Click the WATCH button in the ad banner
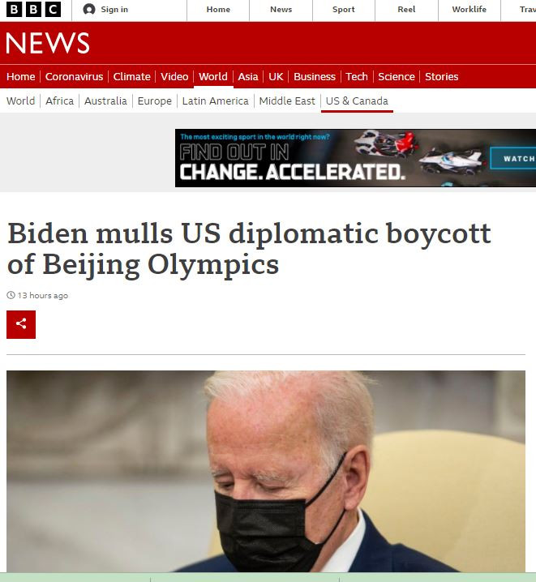The height and width of the screenshot is (582, 536). (x=514, y=159)
